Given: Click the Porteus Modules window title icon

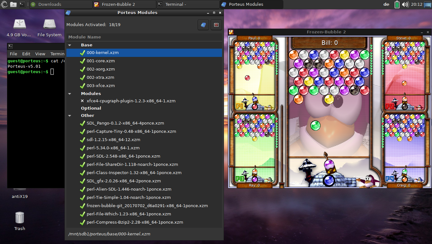Looking at the screenshot, I should 68,12.
